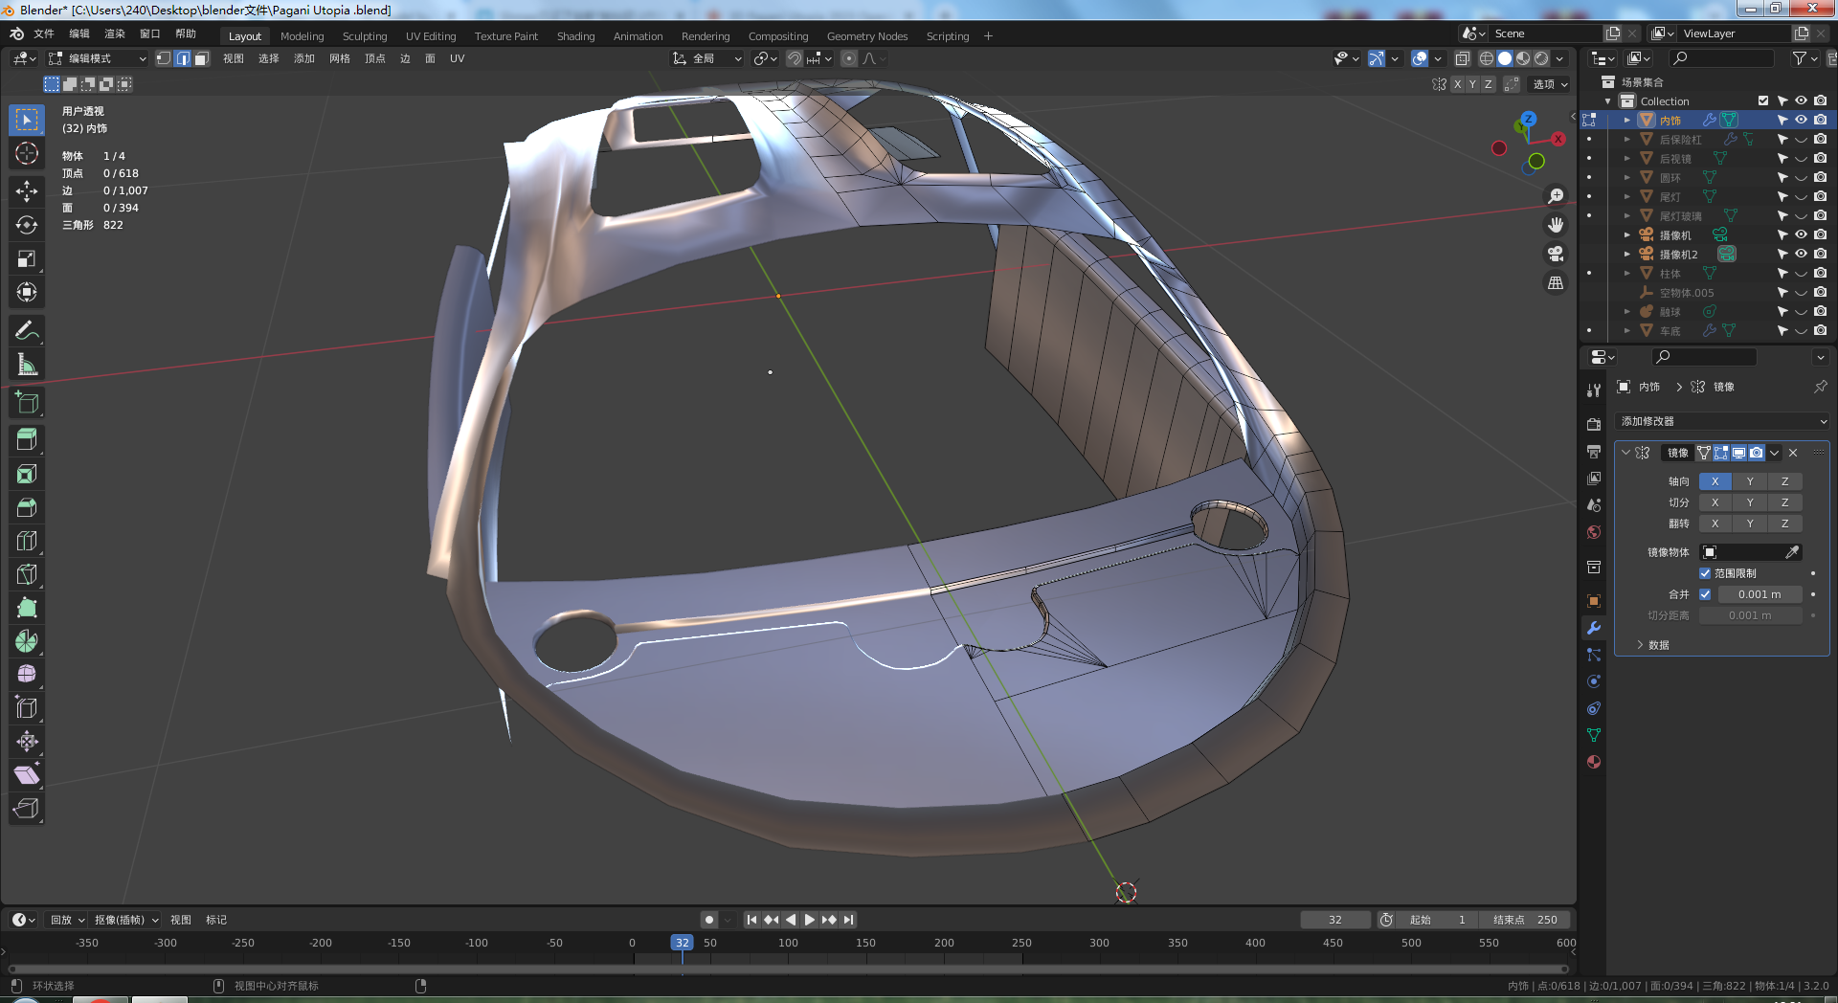Click the viewport pan hand icon

click(1556, 225)
